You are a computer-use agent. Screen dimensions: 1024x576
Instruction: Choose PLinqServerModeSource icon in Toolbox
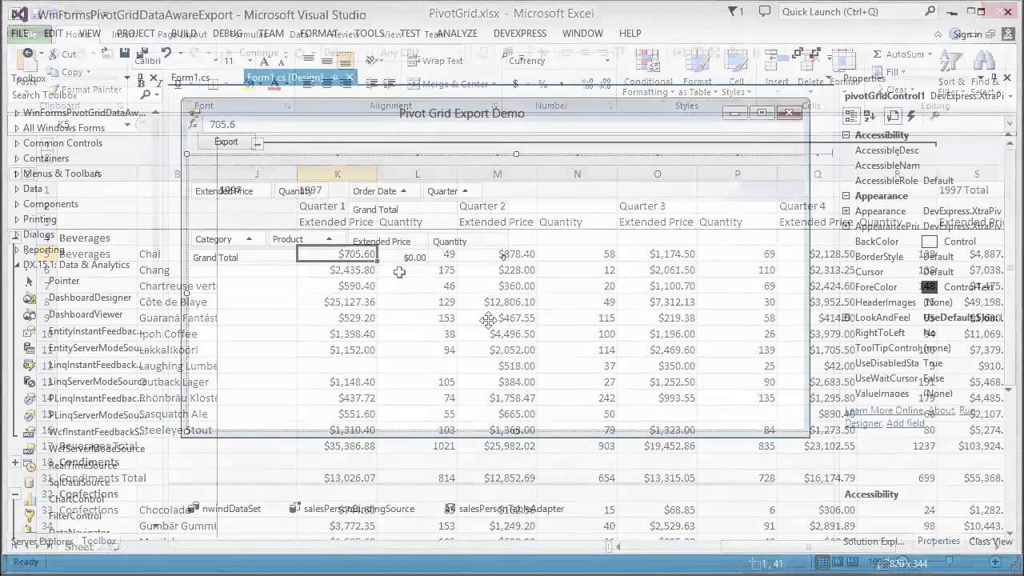pyautogui.click(x=30, y=415)
